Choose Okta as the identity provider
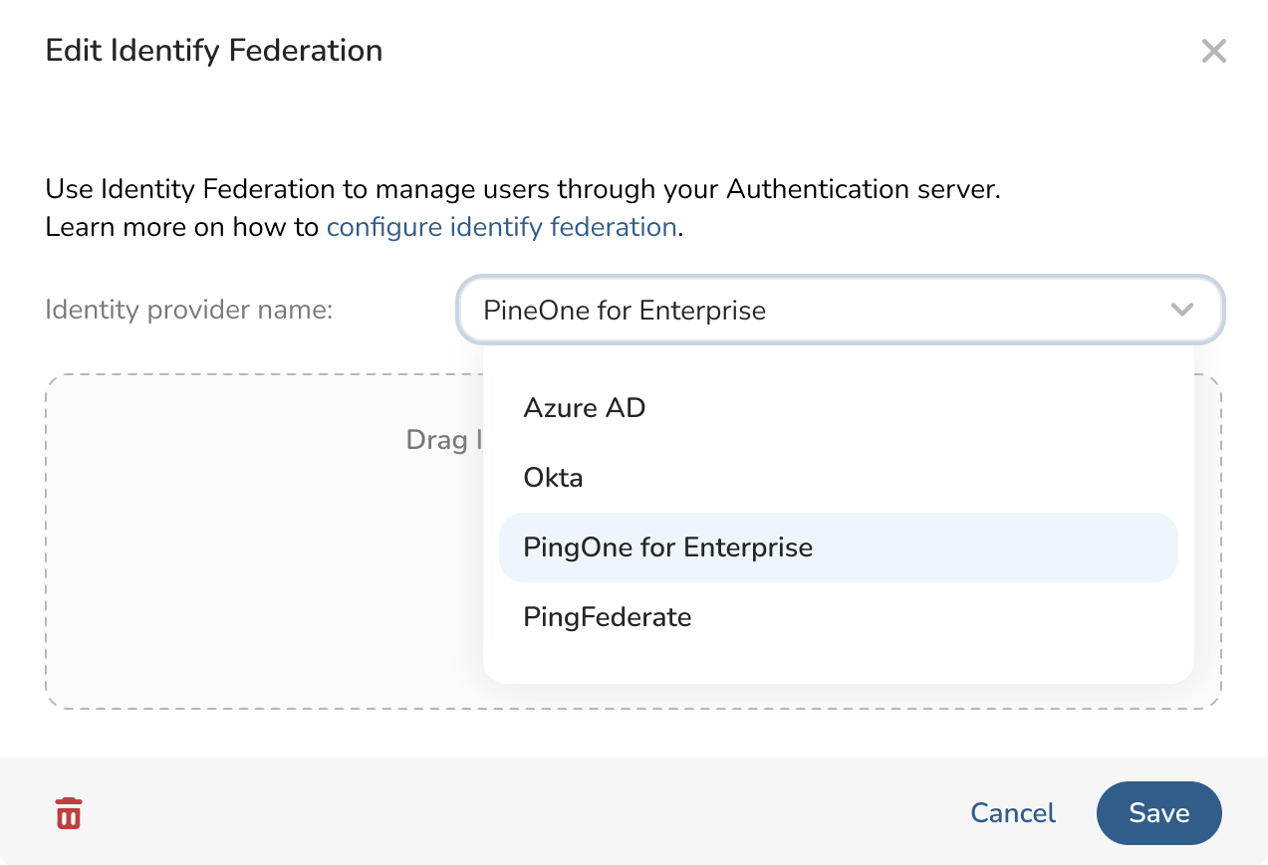The image size is (1268, 865). click(x=554, y=478)
